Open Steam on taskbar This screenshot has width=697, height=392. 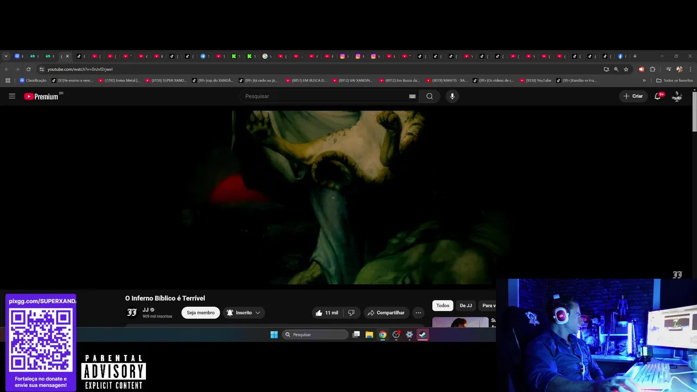coord(423,335)
